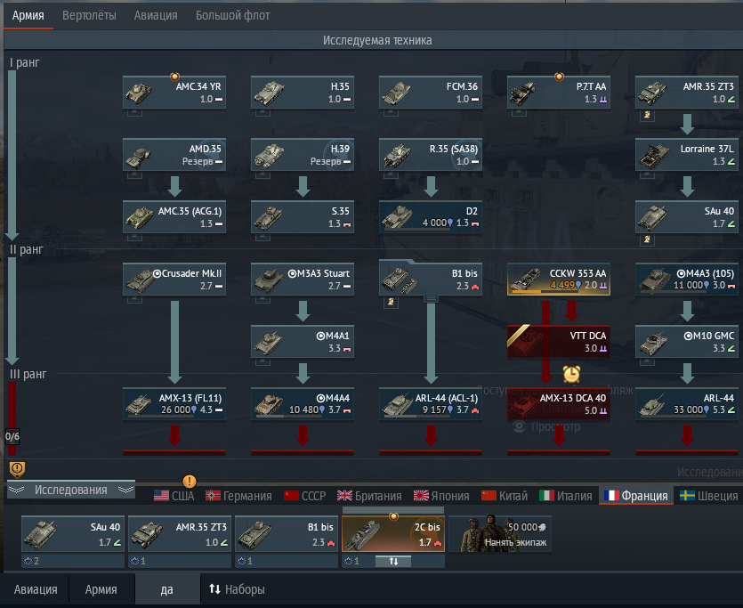The image size is (743, 608).
Task: Click the Нанять экипаж crew hire button
Action: tap(500, 534)
